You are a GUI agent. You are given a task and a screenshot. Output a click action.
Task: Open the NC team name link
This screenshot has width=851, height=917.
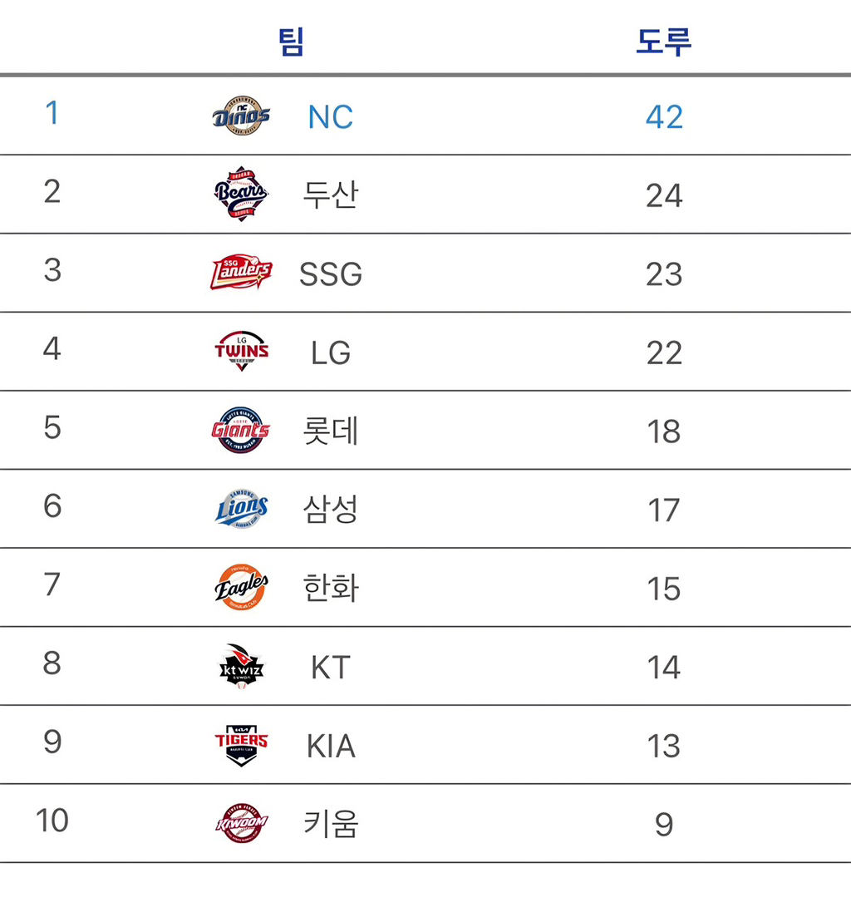click(330, 117)
